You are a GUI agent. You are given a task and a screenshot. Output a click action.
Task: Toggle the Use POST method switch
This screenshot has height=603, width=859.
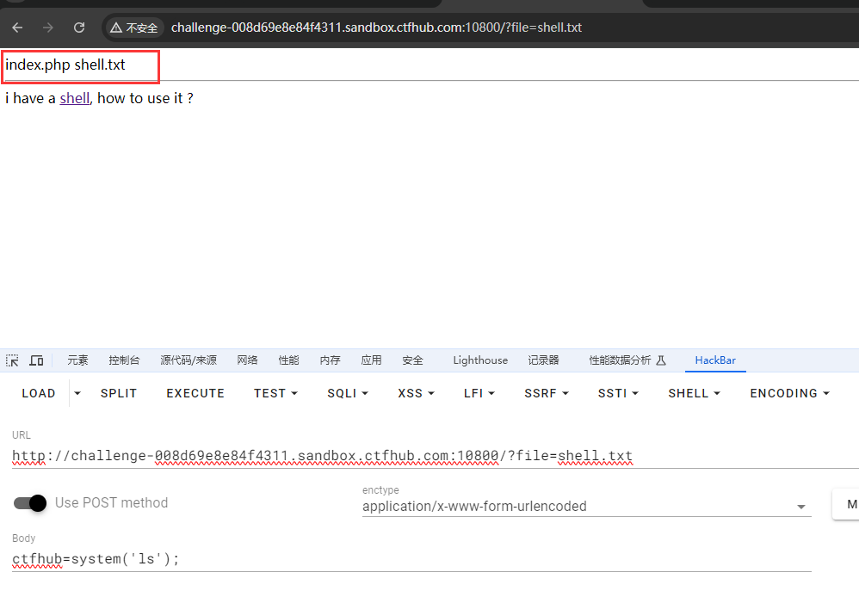[30, 503]
